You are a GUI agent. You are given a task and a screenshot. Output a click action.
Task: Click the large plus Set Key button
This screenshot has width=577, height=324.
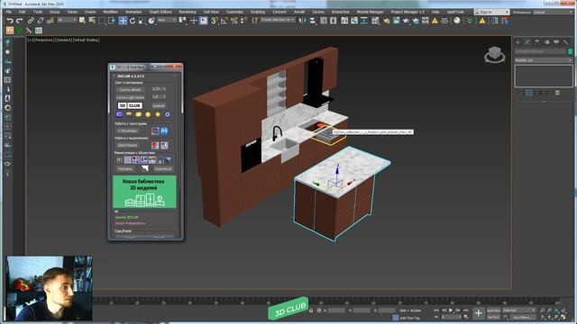[x=478, y=313]
